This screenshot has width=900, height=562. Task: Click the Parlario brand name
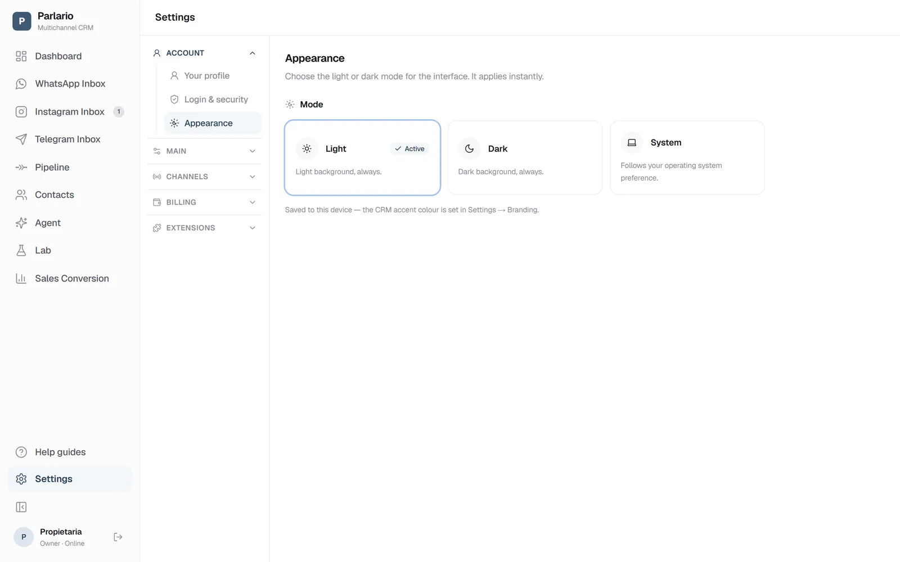tap(55, 16)
